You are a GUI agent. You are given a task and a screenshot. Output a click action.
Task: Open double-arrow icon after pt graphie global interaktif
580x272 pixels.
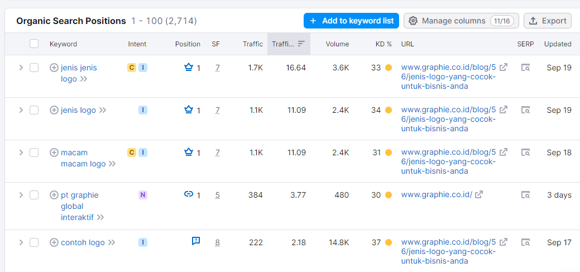coord(100,217)
